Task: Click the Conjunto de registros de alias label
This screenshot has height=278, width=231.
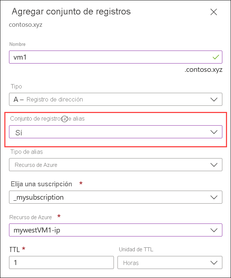Action: tap(47, 118)
